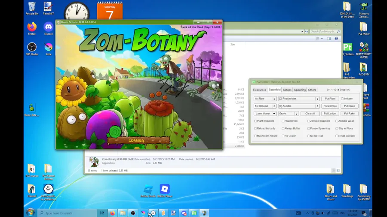Select the 2008_04_01 of the Dead folder
This screenshot has height=217, width=387.
(347, 10)
